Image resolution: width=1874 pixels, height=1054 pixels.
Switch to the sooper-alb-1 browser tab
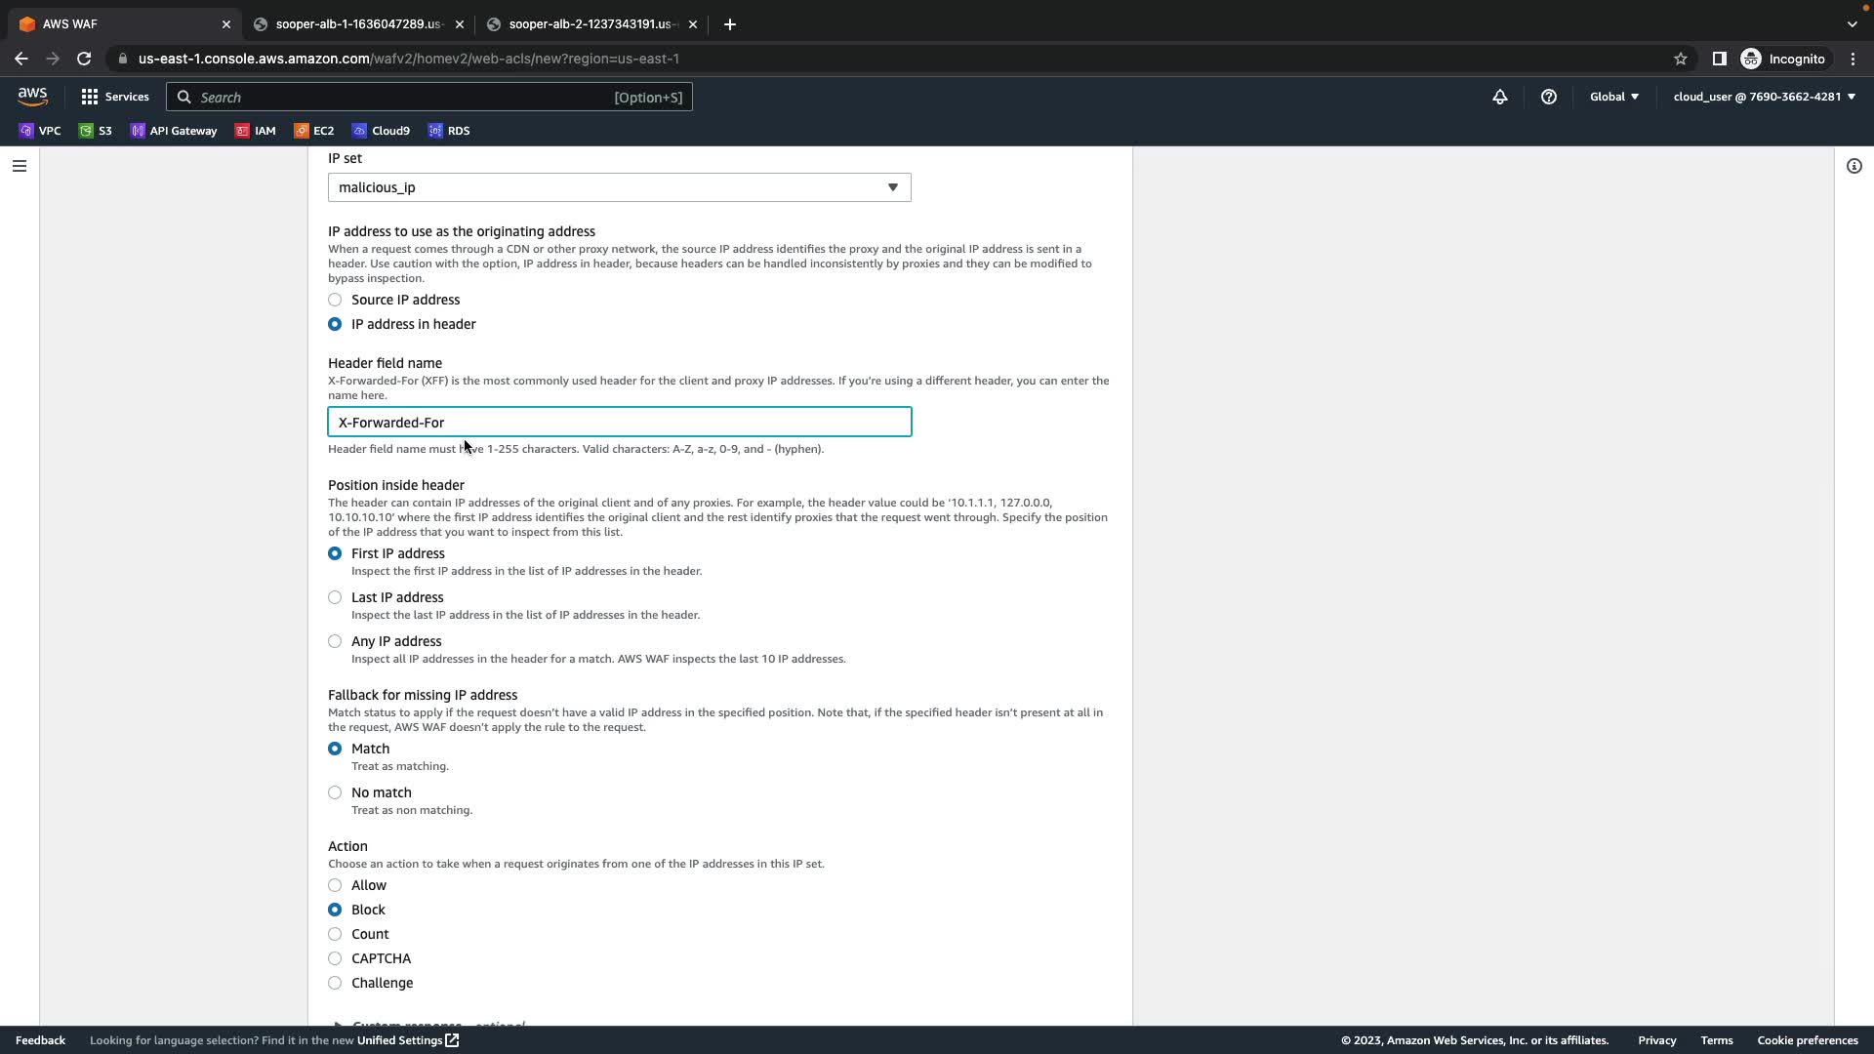tap(357, 24)
